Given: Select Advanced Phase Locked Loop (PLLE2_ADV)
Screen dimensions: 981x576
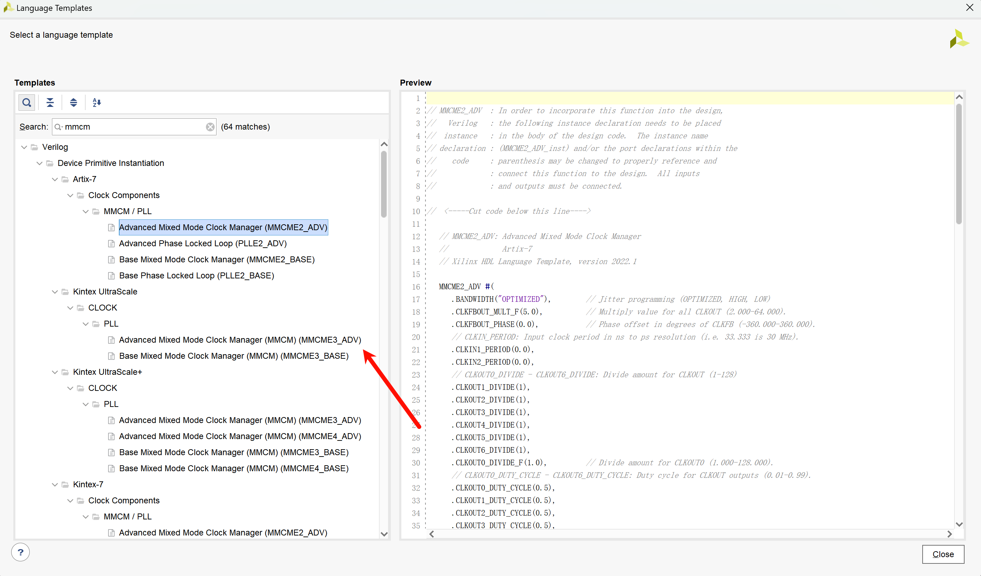Looking at the screenshot, I should 203,243.
